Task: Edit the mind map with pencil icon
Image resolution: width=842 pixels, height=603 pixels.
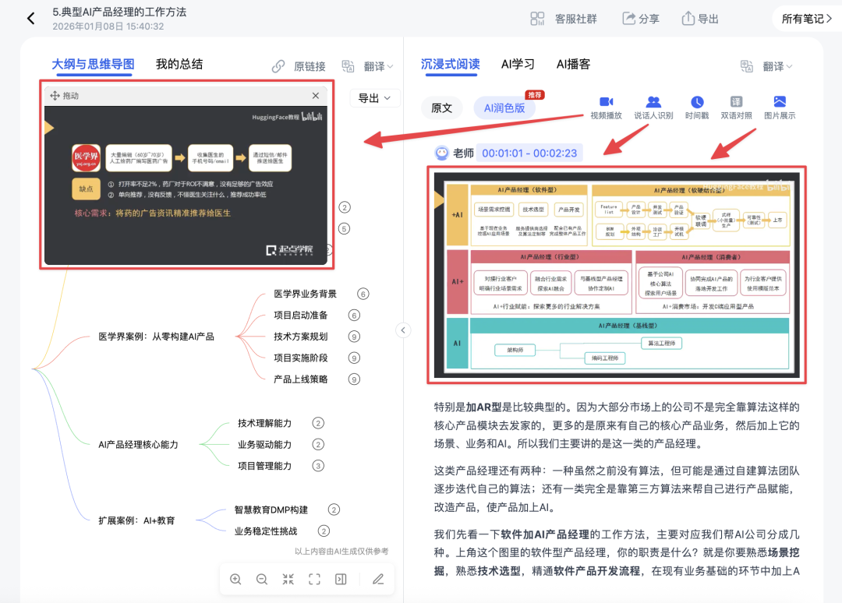Action: pos(378,580)
